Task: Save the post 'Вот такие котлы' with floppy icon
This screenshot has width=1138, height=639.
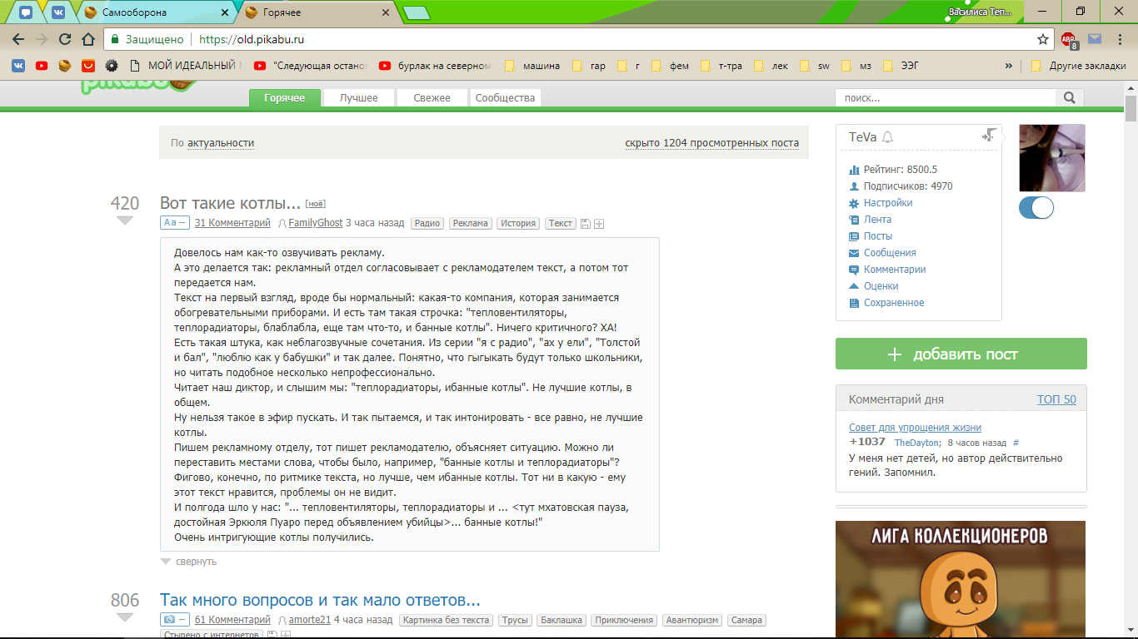Action: tap(586, 224)
